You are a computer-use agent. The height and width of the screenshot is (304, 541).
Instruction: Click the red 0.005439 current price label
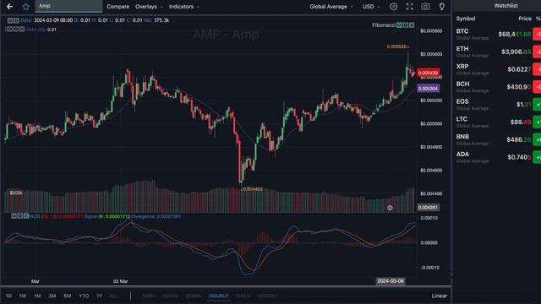coord(428,73)
